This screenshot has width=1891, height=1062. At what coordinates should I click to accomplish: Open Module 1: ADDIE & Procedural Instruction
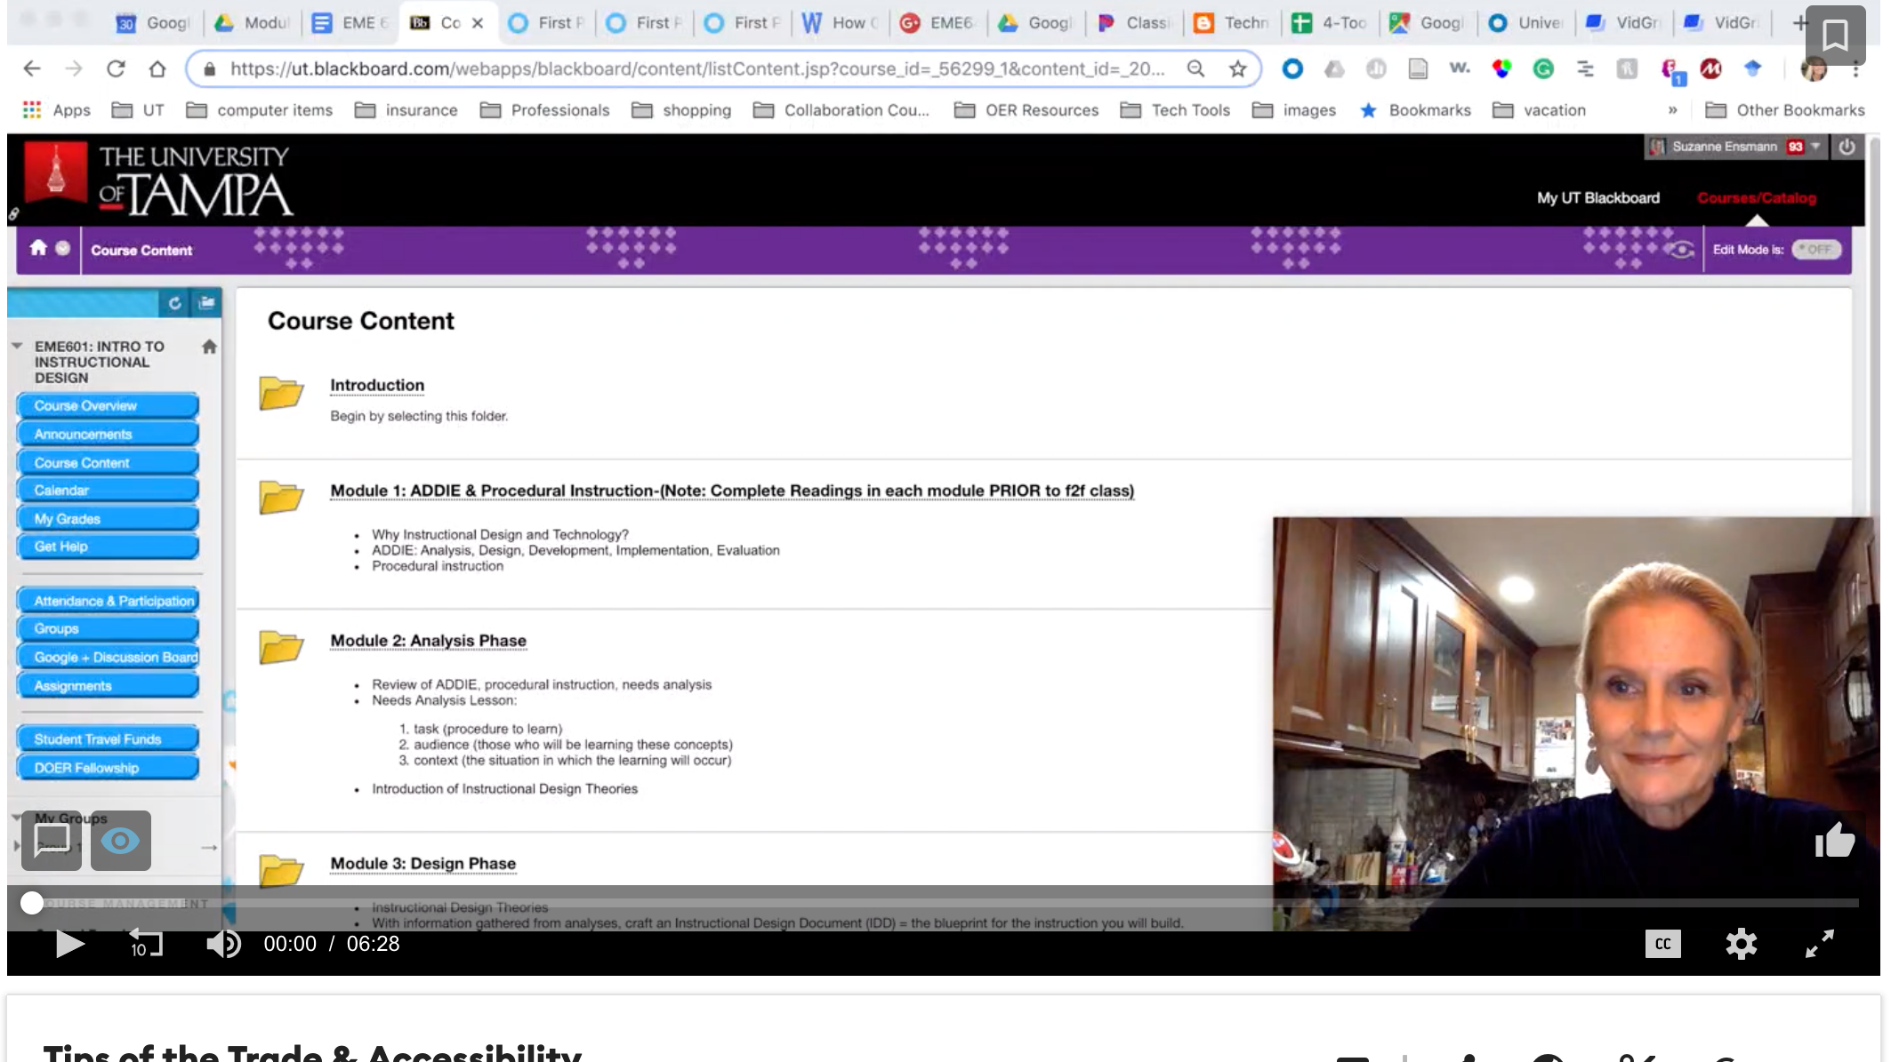732,491
